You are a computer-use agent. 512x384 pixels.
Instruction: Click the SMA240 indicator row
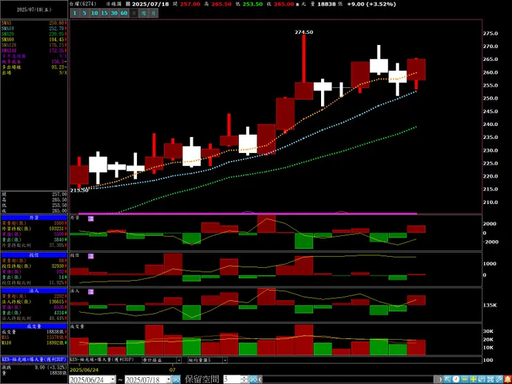click(x=34, y=51)
